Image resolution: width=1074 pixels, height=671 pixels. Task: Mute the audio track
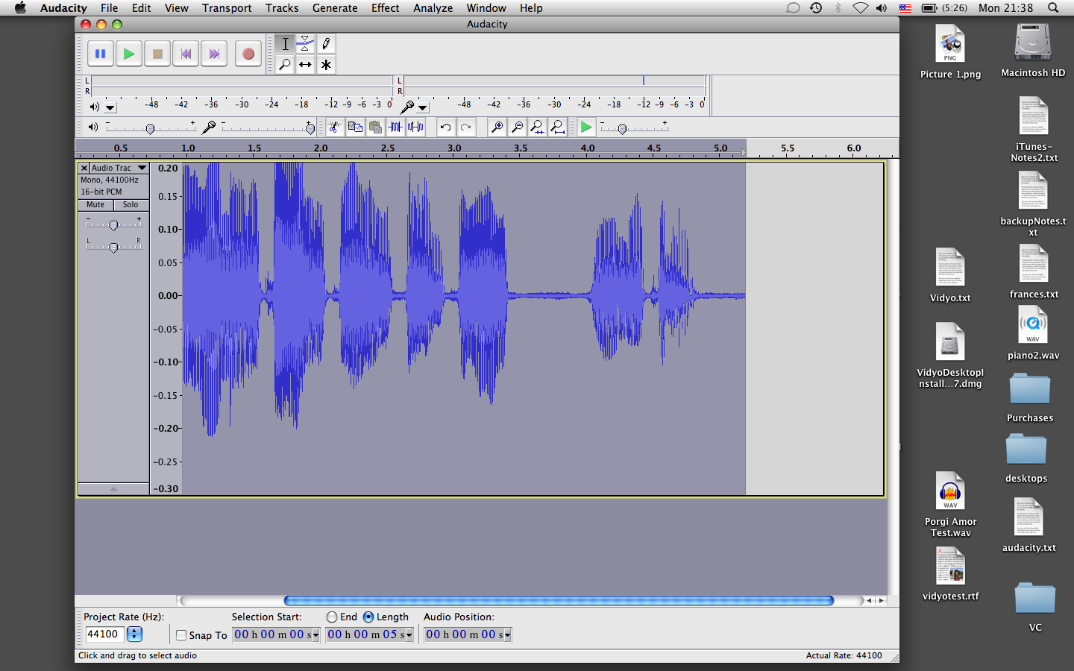click(95, 205)
